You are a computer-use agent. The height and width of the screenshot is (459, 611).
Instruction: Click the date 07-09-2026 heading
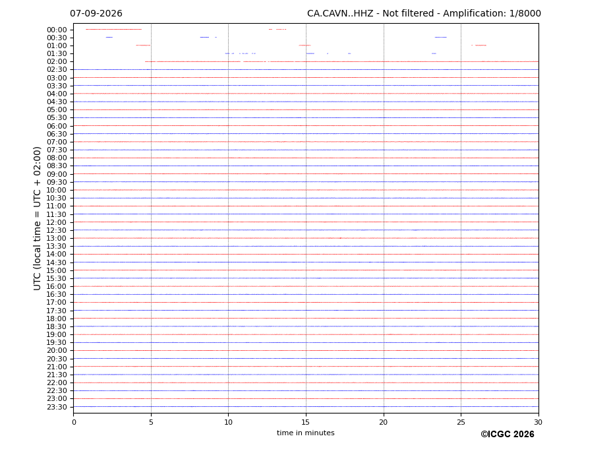click(96, 14)
